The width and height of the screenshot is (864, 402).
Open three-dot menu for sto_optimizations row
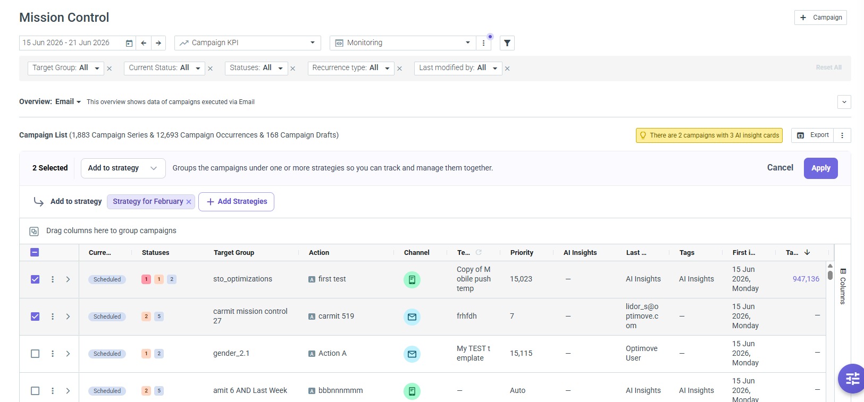[53, 279]
